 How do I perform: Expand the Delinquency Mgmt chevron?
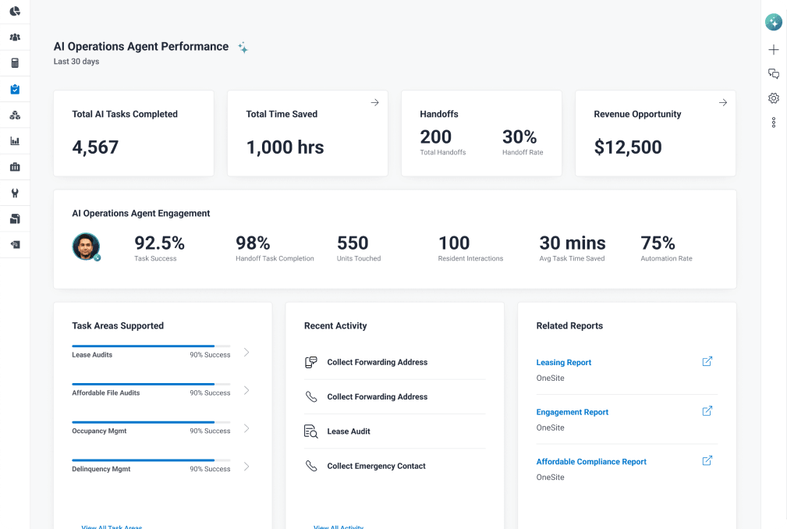point(246,467)
